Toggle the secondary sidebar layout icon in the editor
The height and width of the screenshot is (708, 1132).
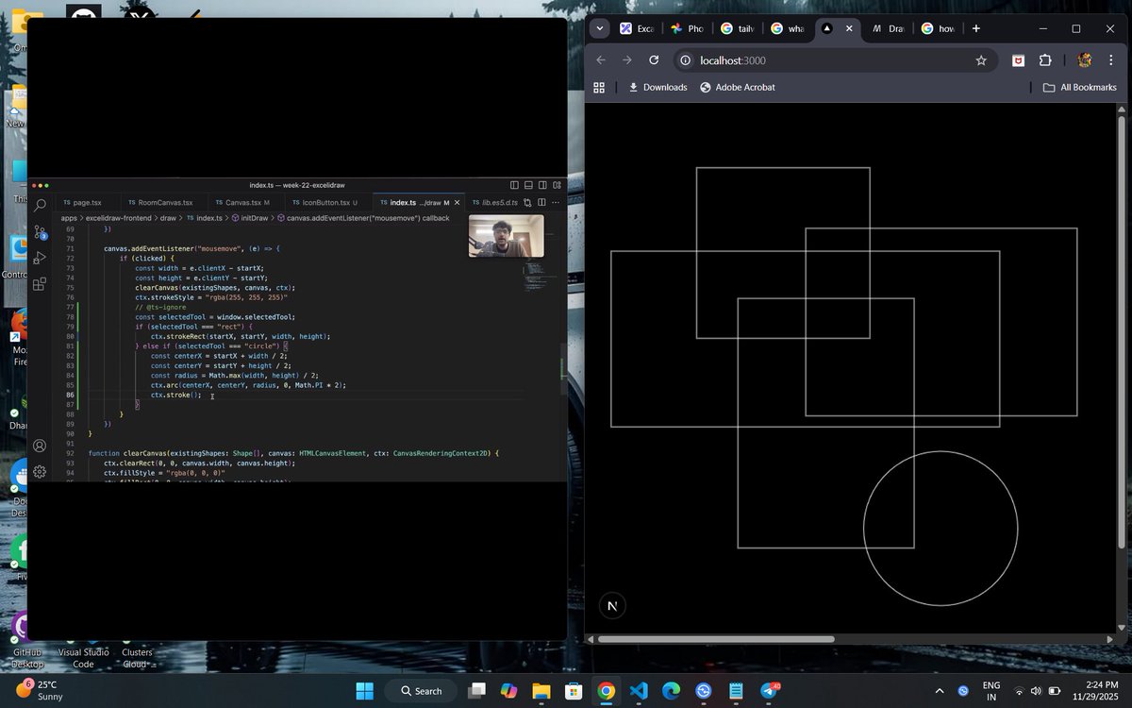(542, 185)
